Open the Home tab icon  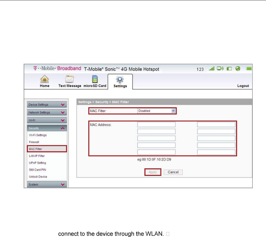tap(45, 79)
